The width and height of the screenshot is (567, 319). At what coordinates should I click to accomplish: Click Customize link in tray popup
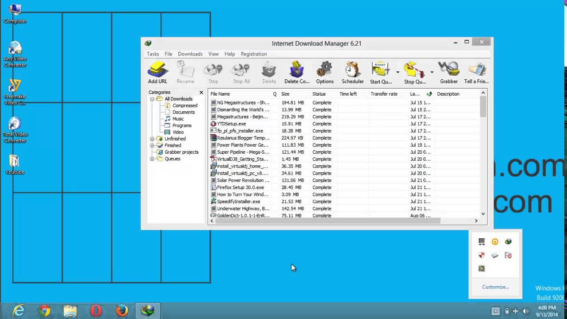(x=495, y=287)
